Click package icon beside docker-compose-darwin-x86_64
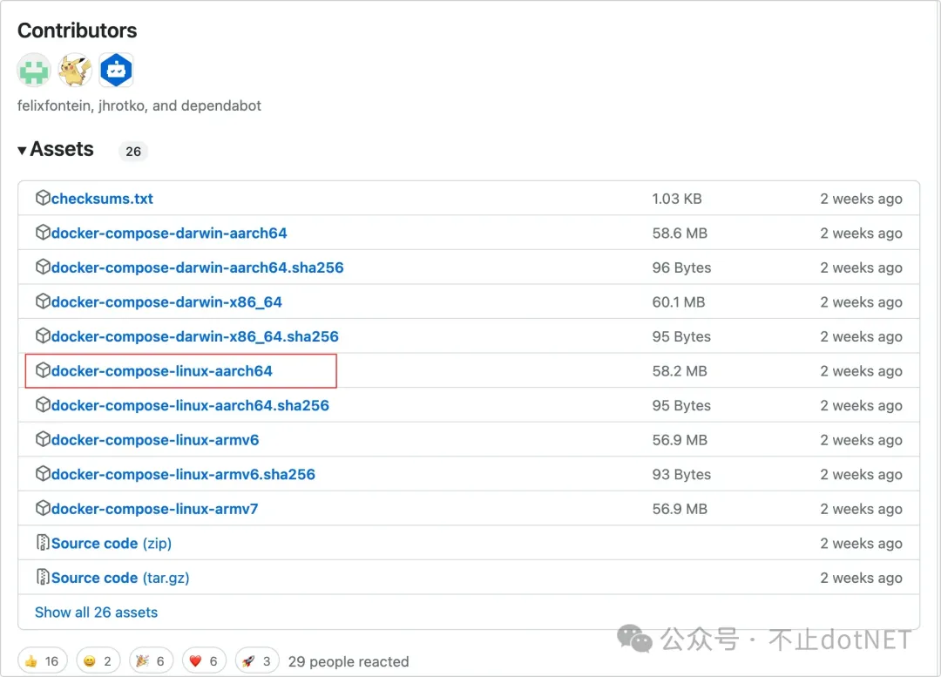 [x=43, y=302]
